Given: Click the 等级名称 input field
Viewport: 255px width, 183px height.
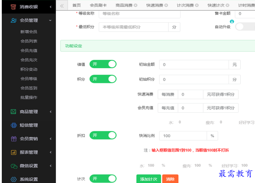Looking at the screenshot, I should tap(139, 14).
